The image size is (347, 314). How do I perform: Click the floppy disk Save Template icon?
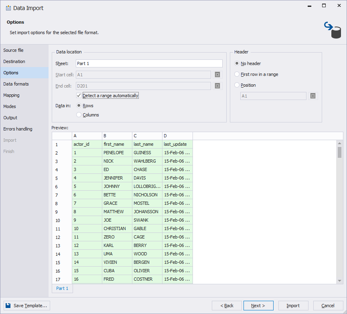point(8,306)
